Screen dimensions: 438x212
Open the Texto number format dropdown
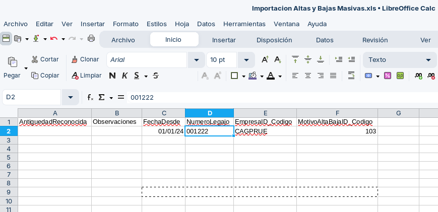(x=428, y=60)
